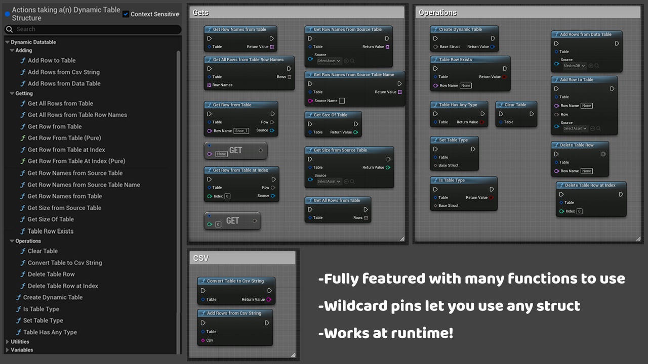Tick the Source Name checkbox on the node
The image size is (648, 364).
pos(342,101)
